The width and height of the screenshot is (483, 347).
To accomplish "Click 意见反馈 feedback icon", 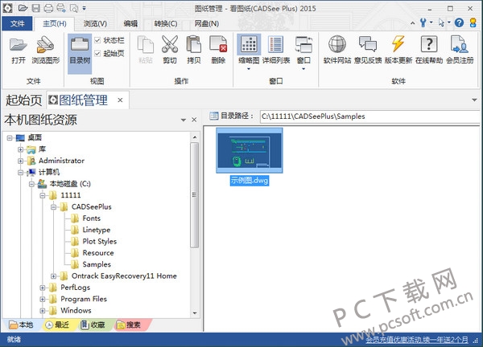I will point(368,49).
